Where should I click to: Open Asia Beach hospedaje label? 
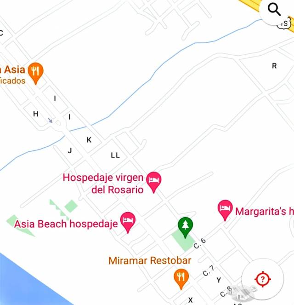(x=66, y=224)
